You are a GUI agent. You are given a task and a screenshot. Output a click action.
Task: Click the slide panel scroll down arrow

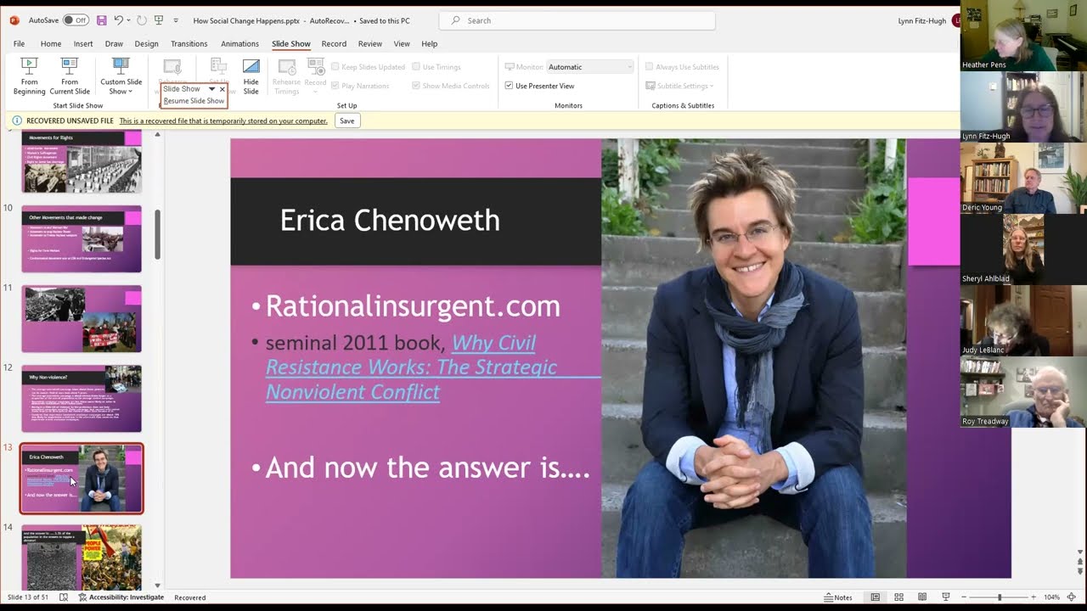(x=157, y=586)
